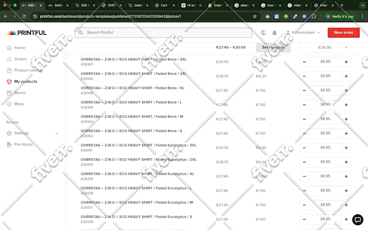Switch to the alasc browser tab
Image resolution: width=368 pixels, height=230 pixels.
(x=244, y=5)
